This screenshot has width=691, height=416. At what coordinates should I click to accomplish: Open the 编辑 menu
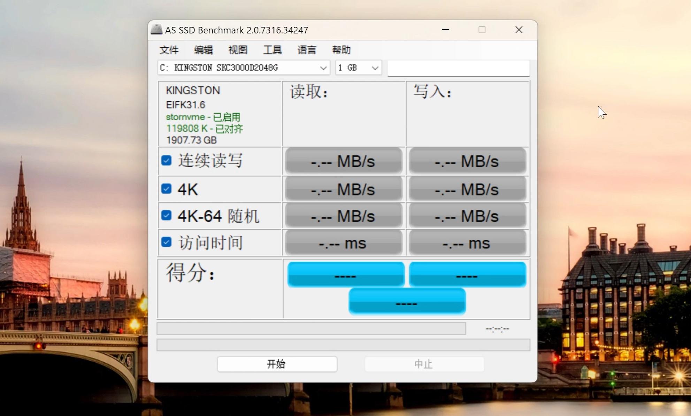(x=204, y=50)
